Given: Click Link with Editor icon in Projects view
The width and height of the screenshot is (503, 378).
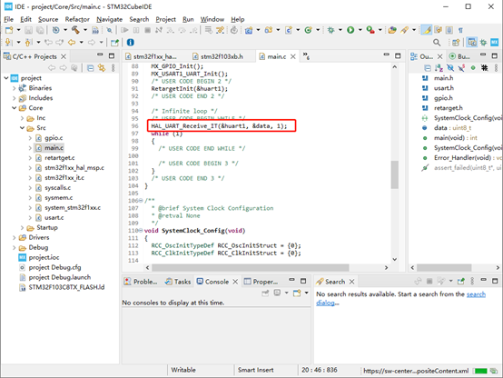Looking at the screenshot, I should click(102, 68).
